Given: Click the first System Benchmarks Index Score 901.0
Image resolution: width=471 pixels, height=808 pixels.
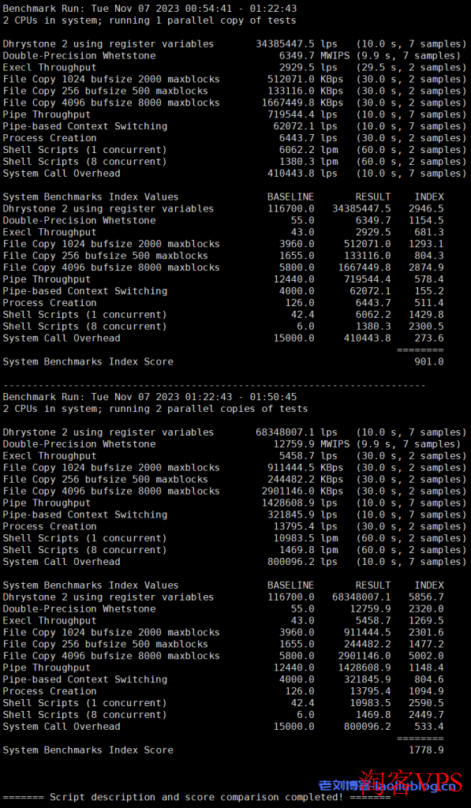Looking at the screenshot, I should [x=428, y=361].
